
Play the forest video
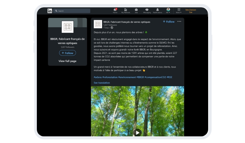[x=137, y=132]
